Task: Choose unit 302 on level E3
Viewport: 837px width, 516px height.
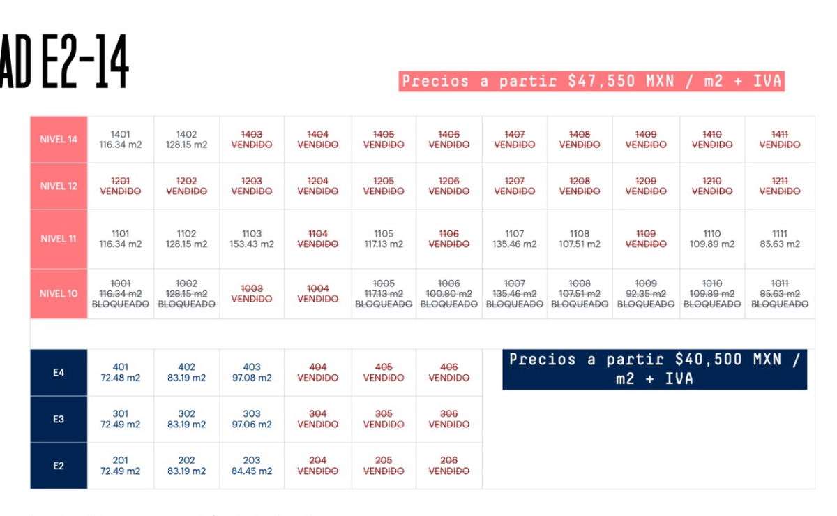Action: click(x=186, y=419)
